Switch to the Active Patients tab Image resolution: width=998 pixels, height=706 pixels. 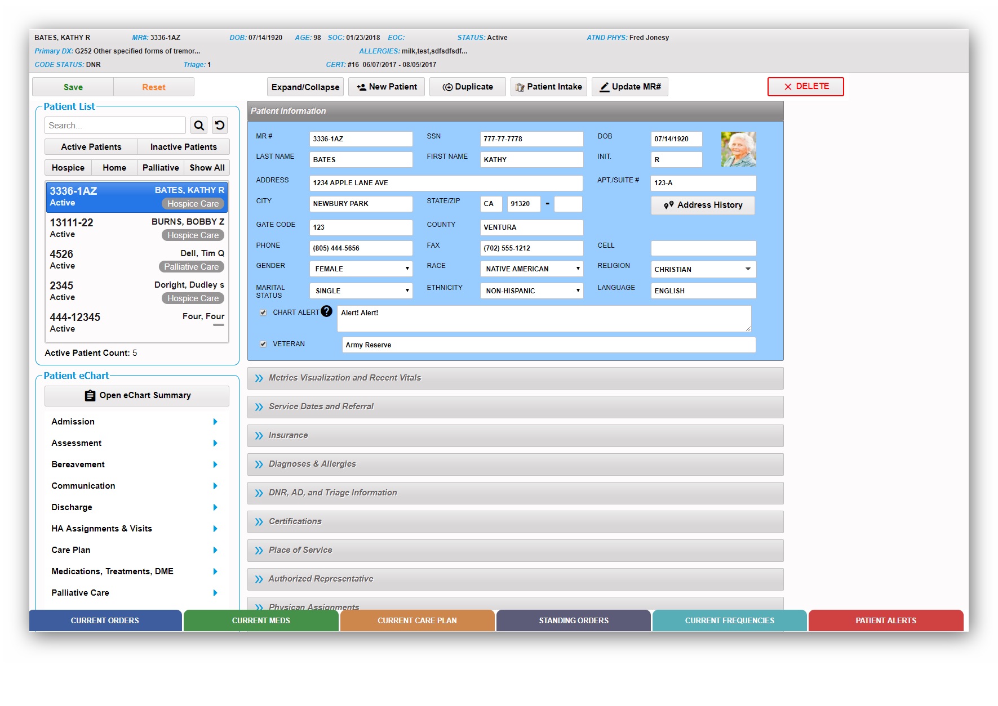pos(91,147)
